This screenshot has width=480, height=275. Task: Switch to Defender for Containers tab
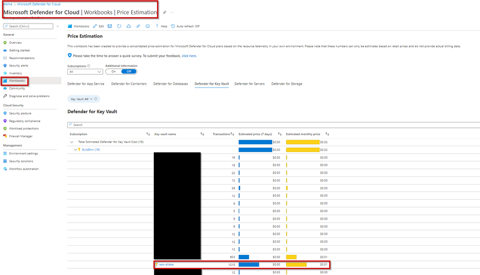click(x=129, y=84)
